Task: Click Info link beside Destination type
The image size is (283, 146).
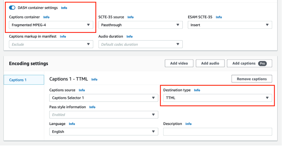Action: click(x=197, y=90)
